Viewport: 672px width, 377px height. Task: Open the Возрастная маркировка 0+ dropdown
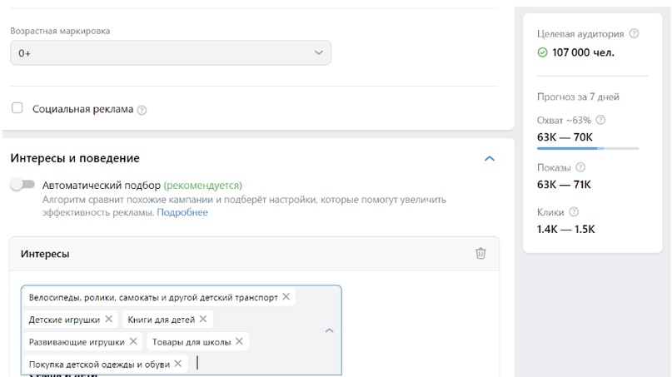tap(171, 52)
